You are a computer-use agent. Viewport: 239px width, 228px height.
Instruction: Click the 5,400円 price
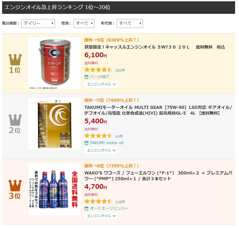click(96, 121)
